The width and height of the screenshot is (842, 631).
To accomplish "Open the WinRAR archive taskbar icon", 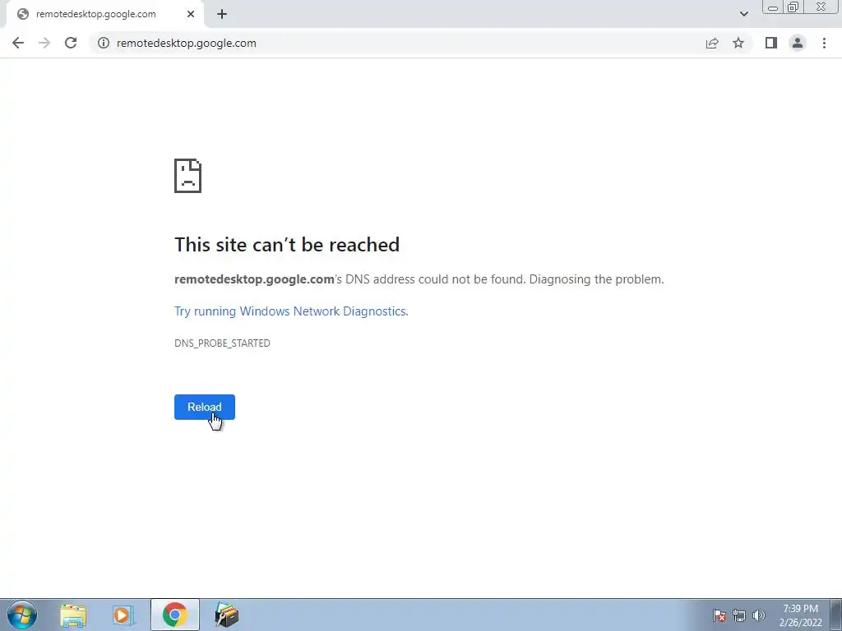I will pyautogui.click(x=227, y=615).
